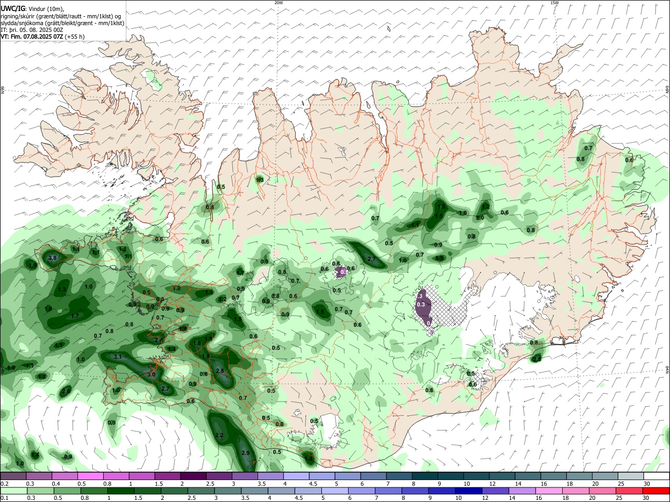This screenshot has width=670, height=502.
Task: Click the darkest purple 2 mm snow swatch
Action: (193, 476)
